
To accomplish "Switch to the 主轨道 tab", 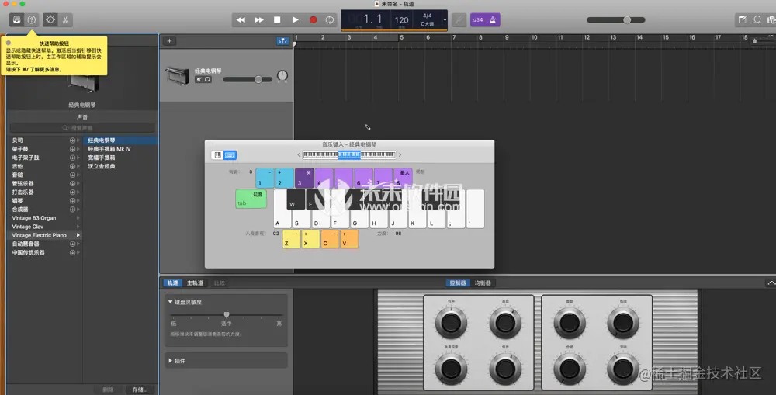I will [x=195, y=283].
